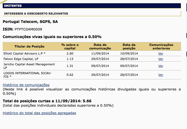Screen dimensions: 187x129
Task: Select ISIN code PTPTC0AM0009
Action: point(28,29)
